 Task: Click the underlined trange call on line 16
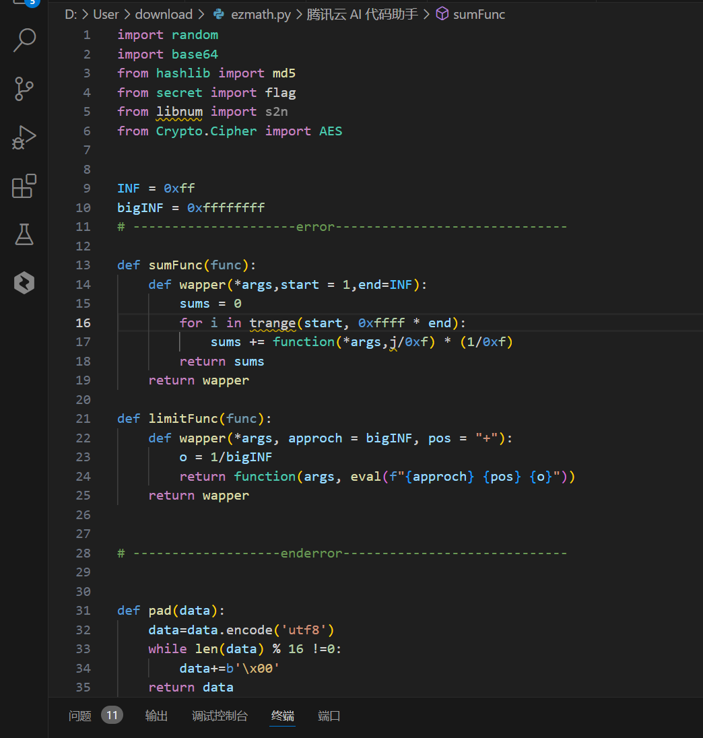click(273, 323)
